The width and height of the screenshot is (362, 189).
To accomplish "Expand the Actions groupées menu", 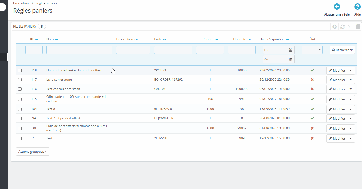I will [33, 152].
